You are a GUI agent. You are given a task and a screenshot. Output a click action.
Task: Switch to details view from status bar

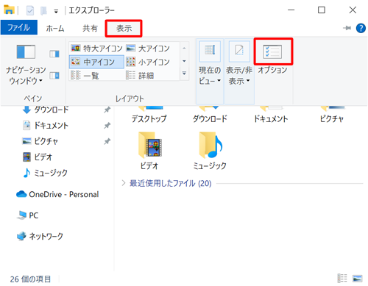coord(342,279)
